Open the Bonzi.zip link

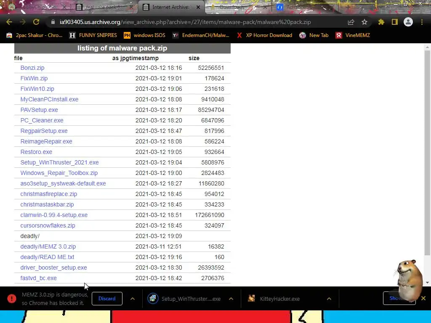(32, 68)
